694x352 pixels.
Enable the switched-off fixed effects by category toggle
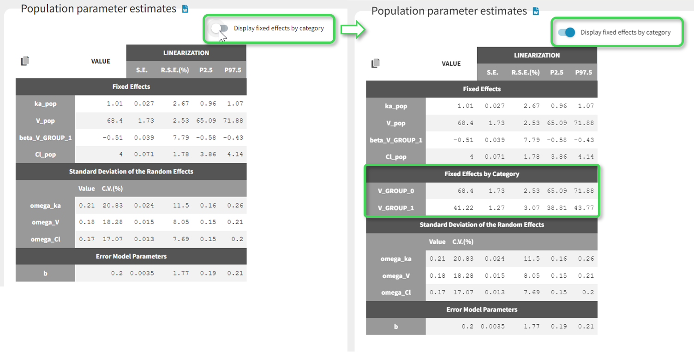(x=220, y=28)
